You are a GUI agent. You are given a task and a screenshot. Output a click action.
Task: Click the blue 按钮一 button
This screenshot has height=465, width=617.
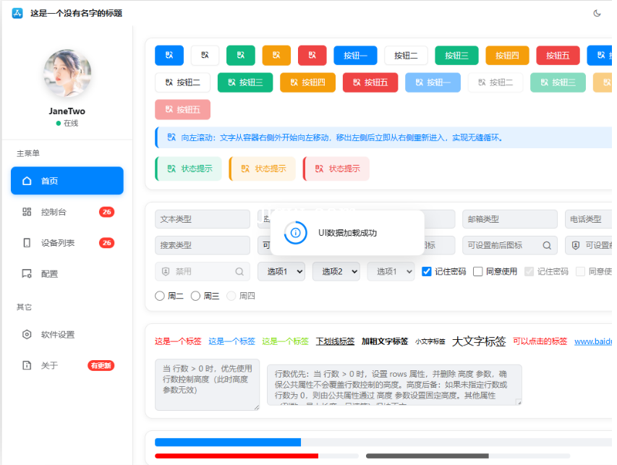coord(355,55)
